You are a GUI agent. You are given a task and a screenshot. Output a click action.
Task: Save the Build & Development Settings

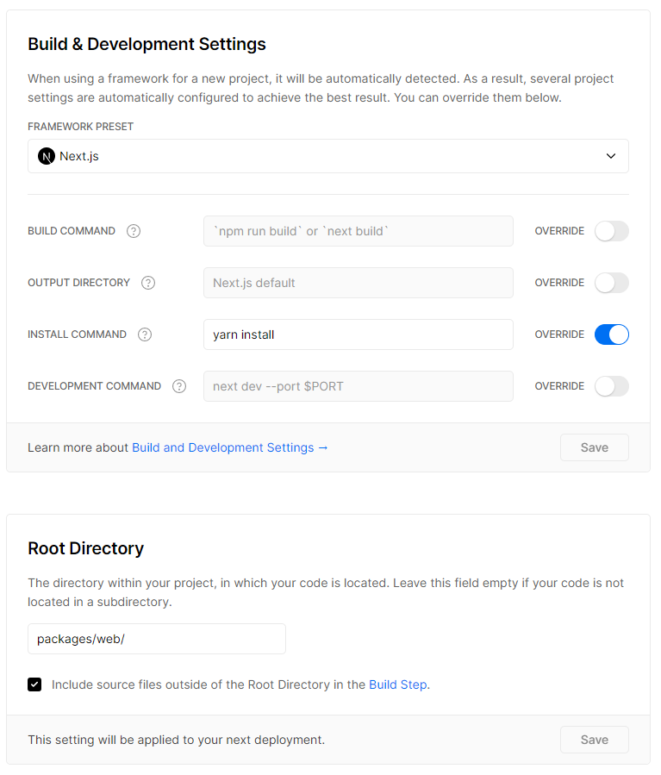click(x=594, y=447)
